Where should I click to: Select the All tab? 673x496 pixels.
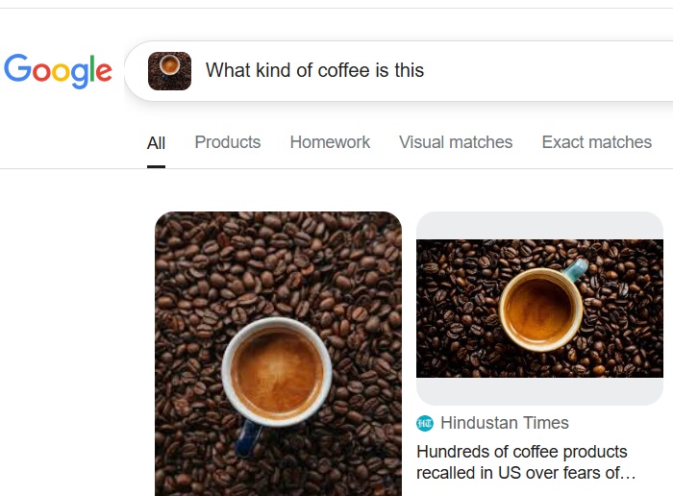(156, 143)
